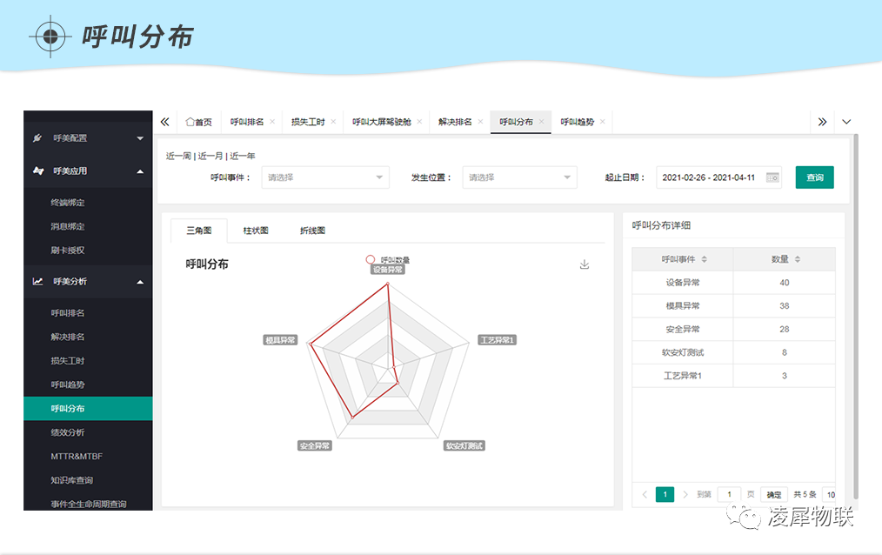Click the 查询 search button
882x555 pixels.
(814, 177)
